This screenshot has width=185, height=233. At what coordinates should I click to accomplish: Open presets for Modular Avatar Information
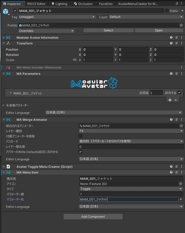[x=176, y=37]
